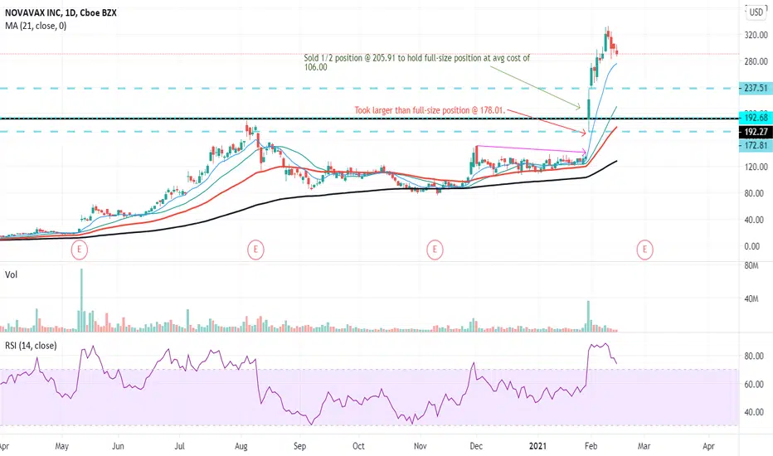This screenshot has width=773, height=456.
Task: Click the 192.68 price level label
Action: point(756,118)
